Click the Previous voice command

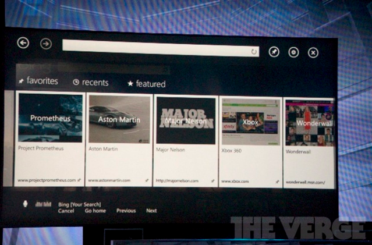click(126, 211)
